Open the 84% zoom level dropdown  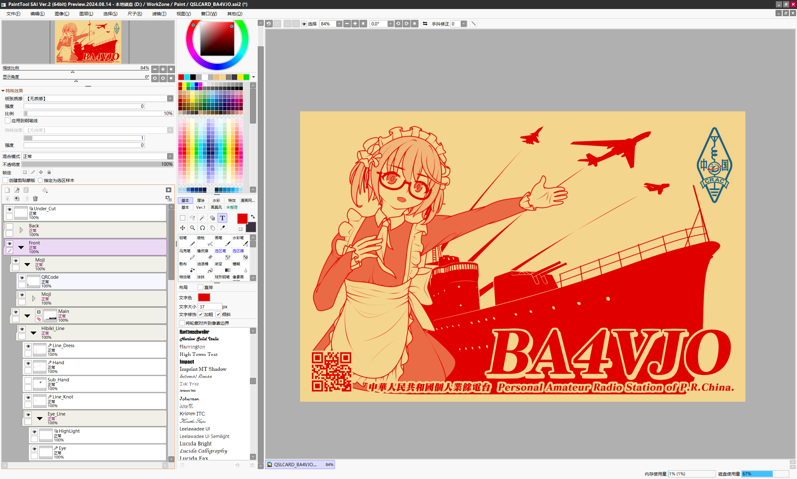click(x=339, y=24)
